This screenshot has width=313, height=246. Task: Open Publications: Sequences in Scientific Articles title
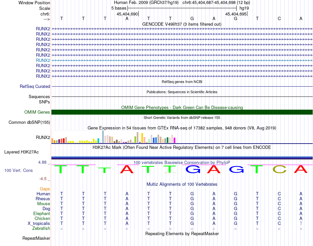pos(182,92)
